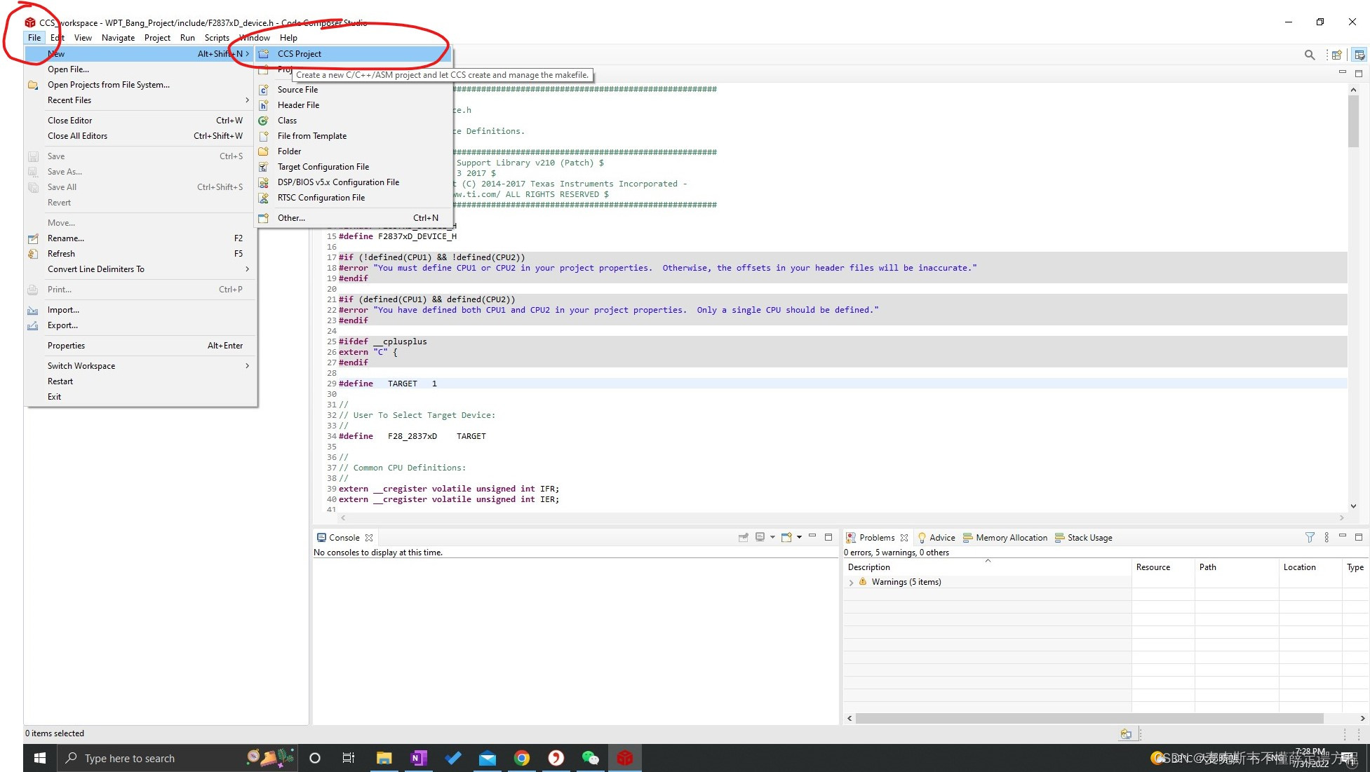This screenshot has height=772, width=1370.
Task: Click Close All Editors entry
Action: 140,136
